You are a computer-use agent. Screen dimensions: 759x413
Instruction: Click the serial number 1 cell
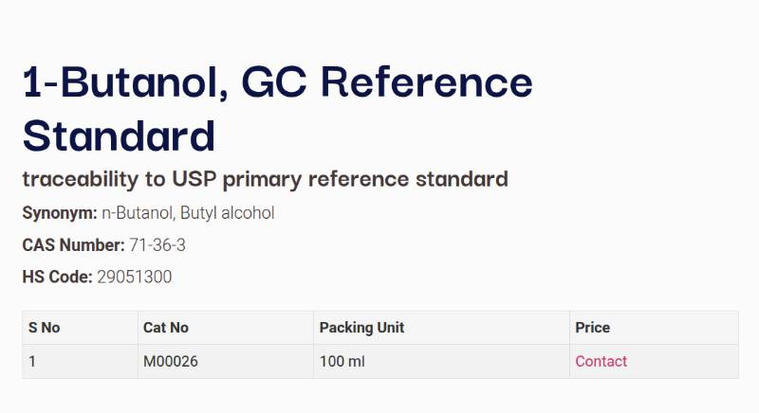point(32,361)
